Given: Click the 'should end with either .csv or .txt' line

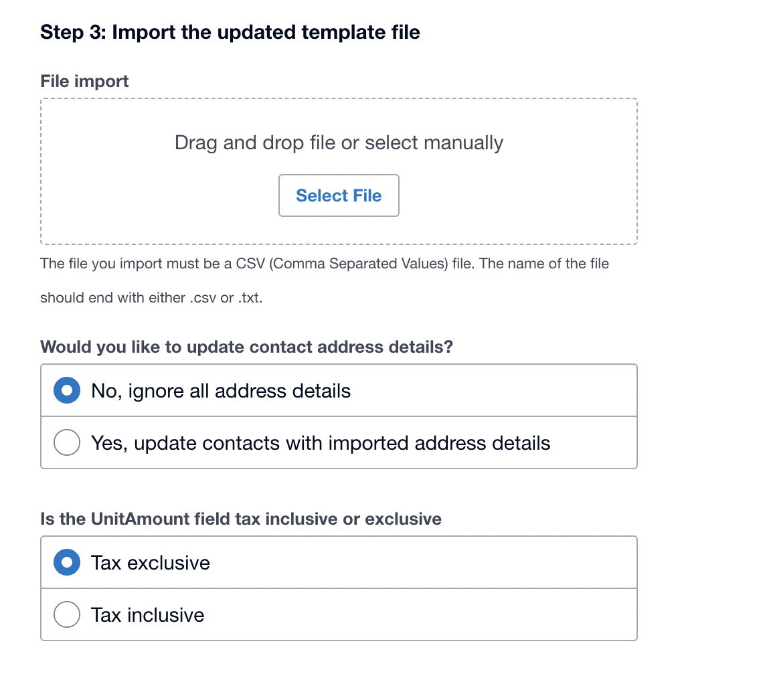Looking at the screenshot, I should [x=151, y=298].
